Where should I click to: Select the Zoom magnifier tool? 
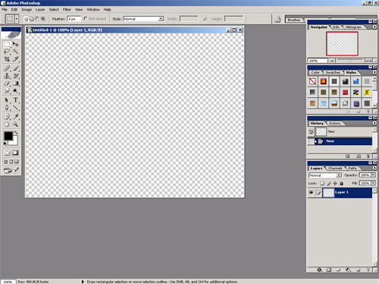16,125
